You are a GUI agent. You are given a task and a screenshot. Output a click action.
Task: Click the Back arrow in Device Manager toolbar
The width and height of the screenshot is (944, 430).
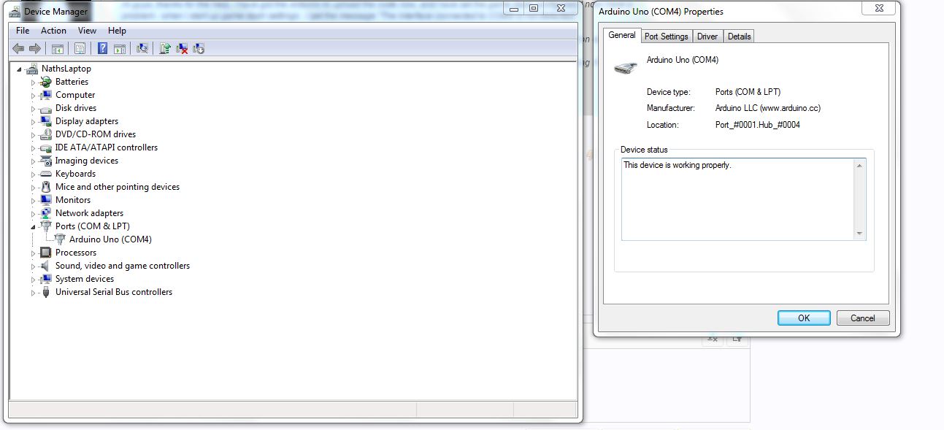(x=18, y=48)
